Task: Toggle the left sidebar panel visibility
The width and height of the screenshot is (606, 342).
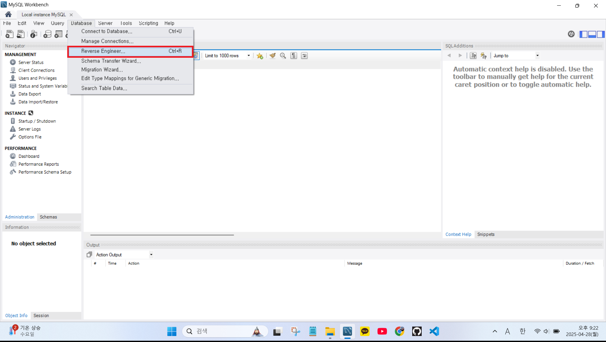Action: 583,34
